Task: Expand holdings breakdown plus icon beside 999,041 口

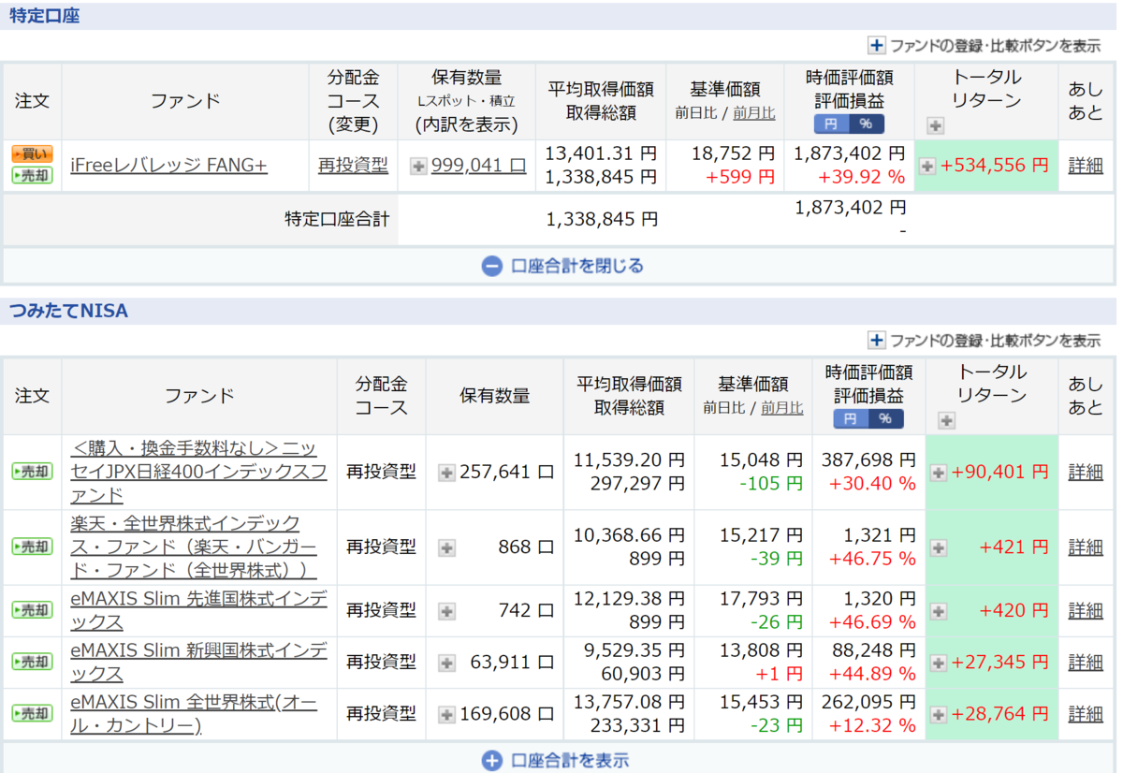Action: (418, 166)
